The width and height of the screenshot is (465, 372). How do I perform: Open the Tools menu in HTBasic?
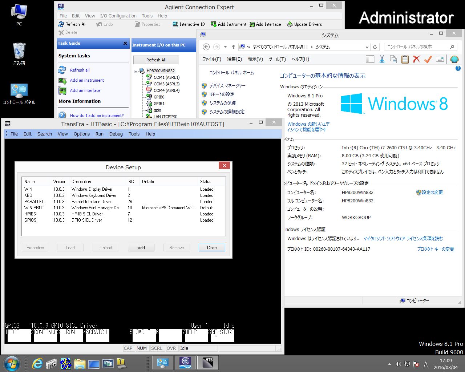[x=134, y=134]
